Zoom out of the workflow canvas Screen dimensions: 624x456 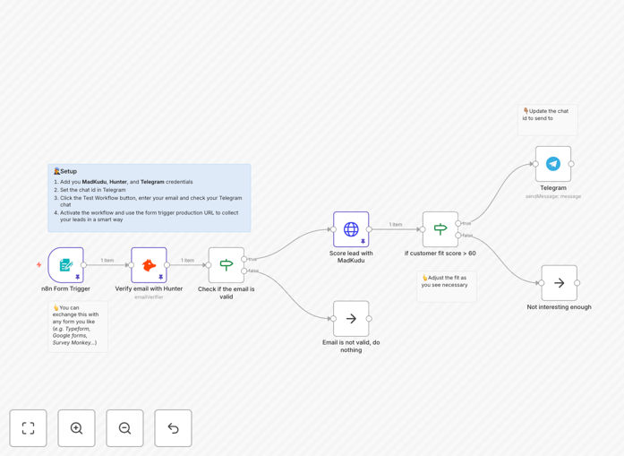click(x=124, y=428)
